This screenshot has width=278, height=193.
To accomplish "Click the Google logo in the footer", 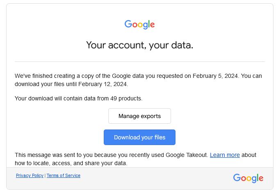I will tap(248, 178).
